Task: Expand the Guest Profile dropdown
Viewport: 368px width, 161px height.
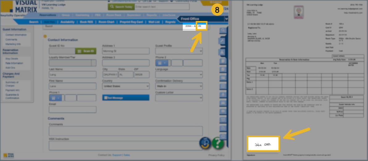Action: [x=179, y=51]
